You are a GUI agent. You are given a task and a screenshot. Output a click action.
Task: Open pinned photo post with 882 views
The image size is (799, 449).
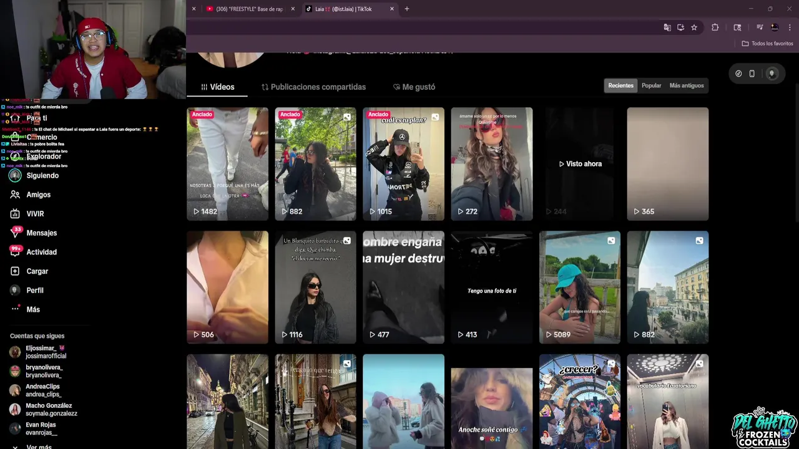point(315,164)
